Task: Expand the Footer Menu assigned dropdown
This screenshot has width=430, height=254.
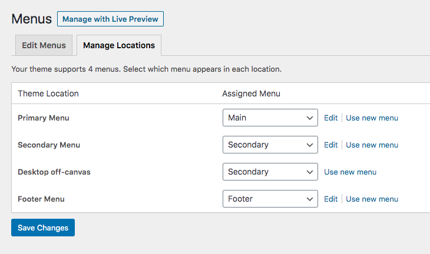Action: click(x=270, y=199)
